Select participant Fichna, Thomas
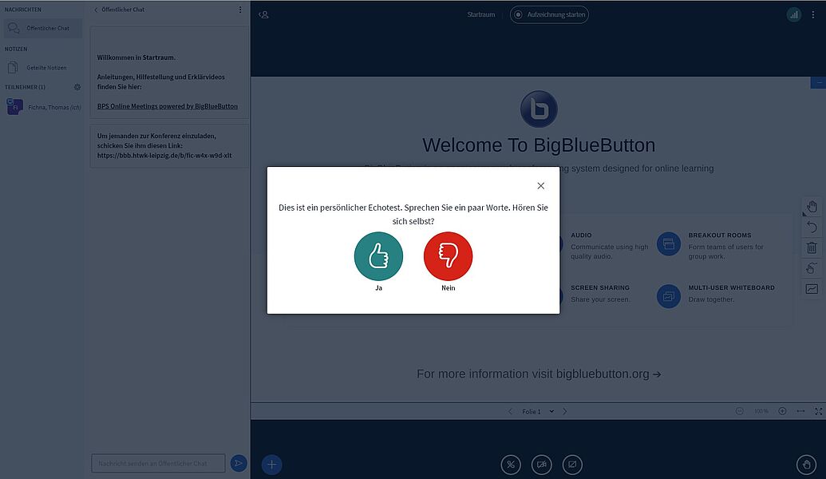Image resolution: width=826 pixels, height=479 pixels. pos(43,107)
